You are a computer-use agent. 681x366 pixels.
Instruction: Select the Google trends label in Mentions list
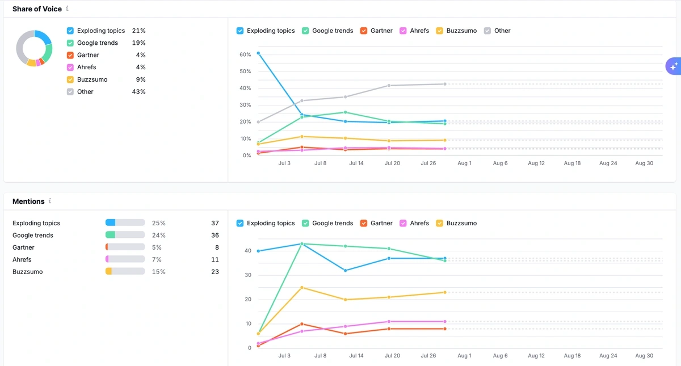pyautogui.click(x=32, y=235)
